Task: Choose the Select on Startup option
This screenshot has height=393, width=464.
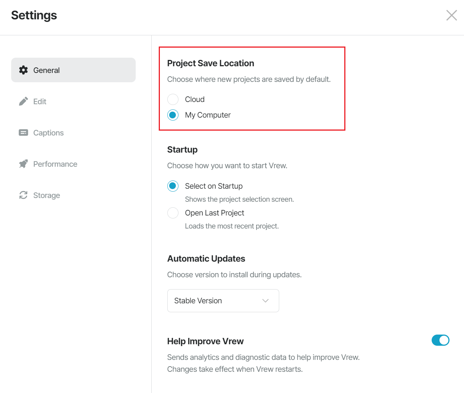Action: pos(173,186)
